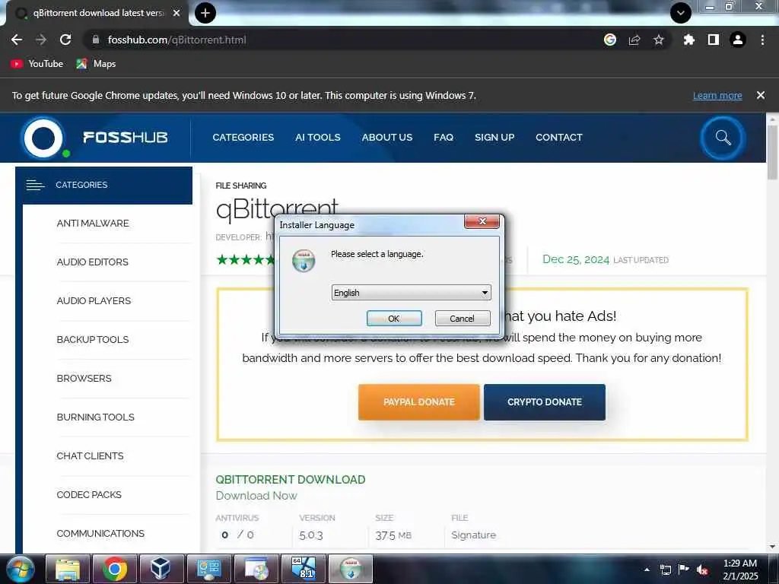This screenshot has height=584, width=779.
Task: Open ABOUT US menu item
Action: 387,138
